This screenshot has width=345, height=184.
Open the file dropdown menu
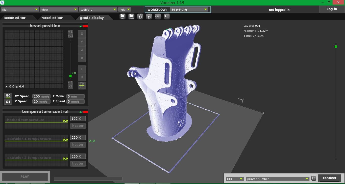click(x=20, y=10)
